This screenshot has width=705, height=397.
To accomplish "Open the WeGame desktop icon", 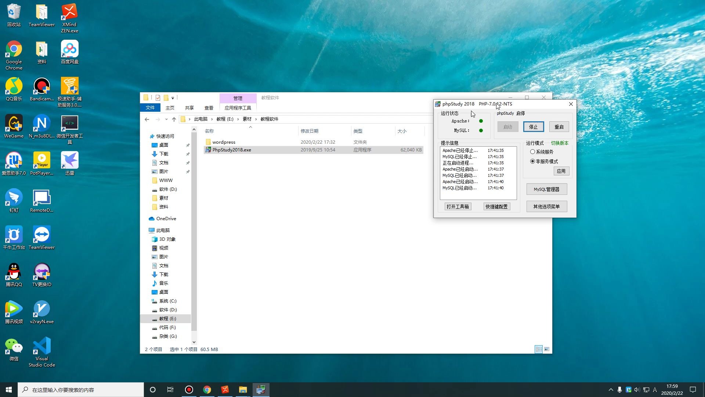I will click(x=14, y=126).
